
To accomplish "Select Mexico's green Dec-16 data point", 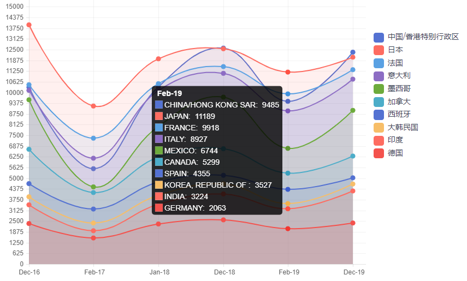I will coord(29,100).
